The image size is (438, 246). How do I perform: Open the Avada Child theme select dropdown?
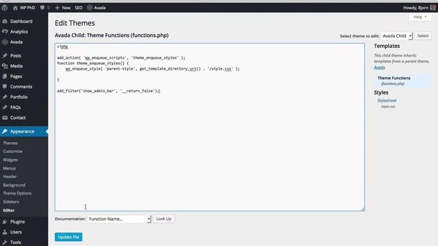tap(397, 36)
